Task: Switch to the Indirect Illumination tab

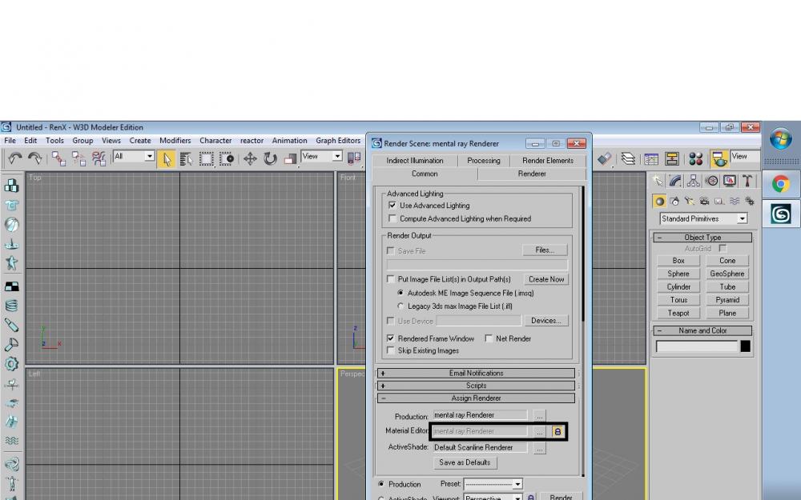Action: pos(414,160)
